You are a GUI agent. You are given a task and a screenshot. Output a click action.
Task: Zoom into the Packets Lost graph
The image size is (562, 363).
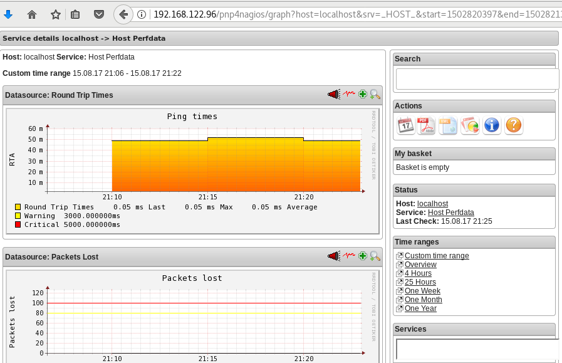click(x=375, y=256)
